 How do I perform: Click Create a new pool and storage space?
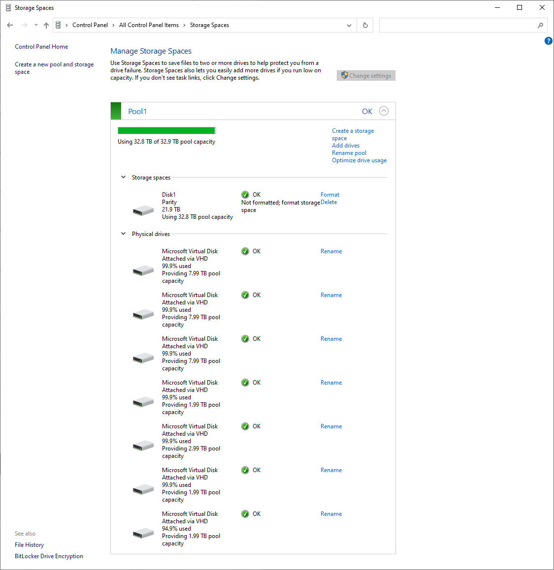54,68
